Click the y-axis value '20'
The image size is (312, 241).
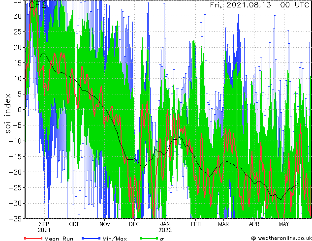click(17, 48)
